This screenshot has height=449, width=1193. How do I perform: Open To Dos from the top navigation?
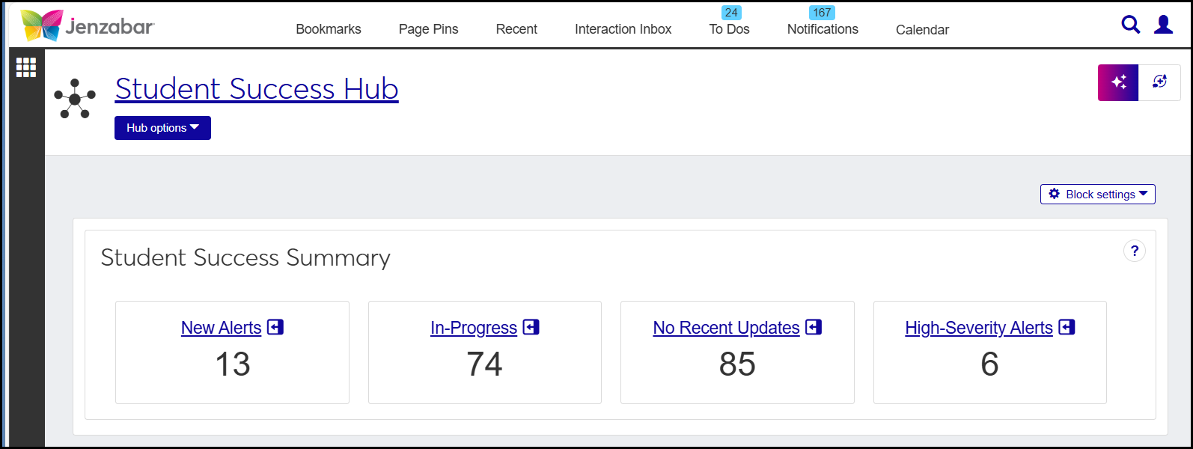[x=730, y=29]
